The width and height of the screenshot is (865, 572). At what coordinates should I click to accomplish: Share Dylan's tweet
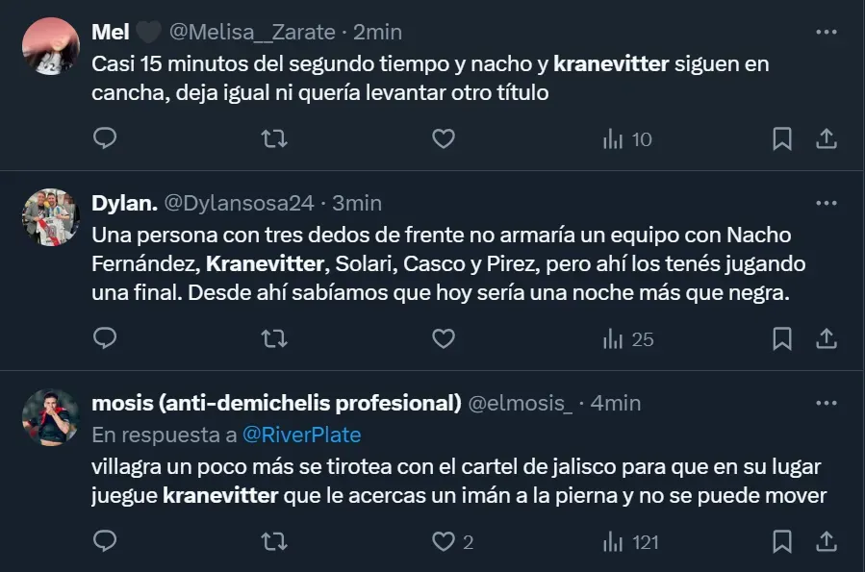826,338
